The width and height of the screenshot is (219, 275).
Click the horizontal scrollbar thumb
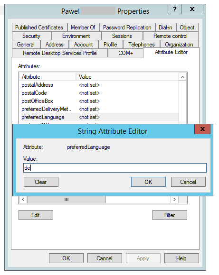coord(67,200)
